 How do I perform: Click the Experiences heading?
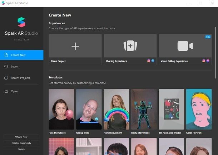coord(57,23)
